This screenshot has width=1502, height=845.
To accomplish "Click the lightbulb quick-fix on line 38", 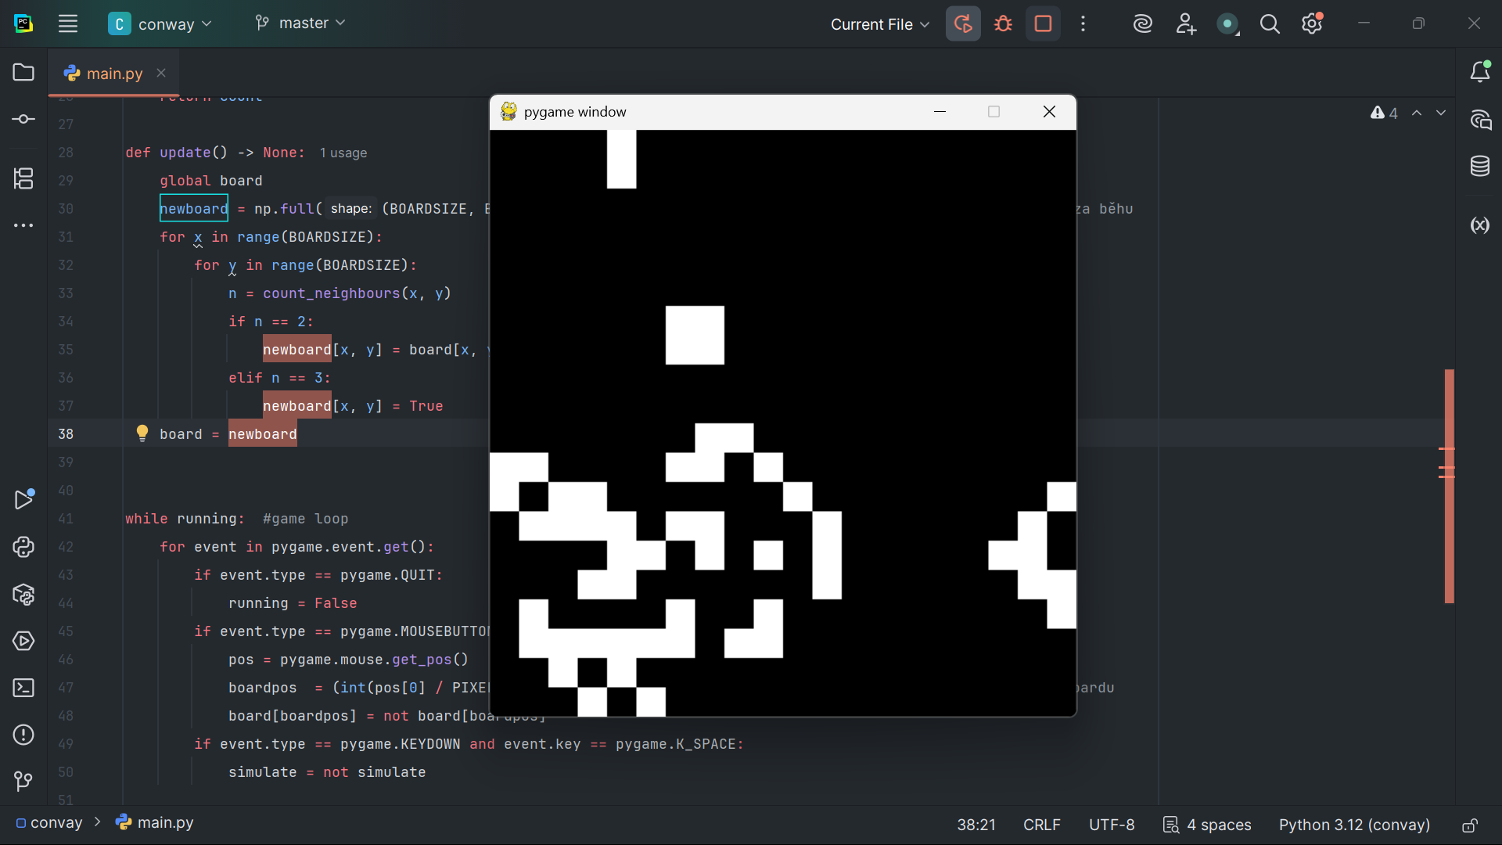I will [142, 433].
